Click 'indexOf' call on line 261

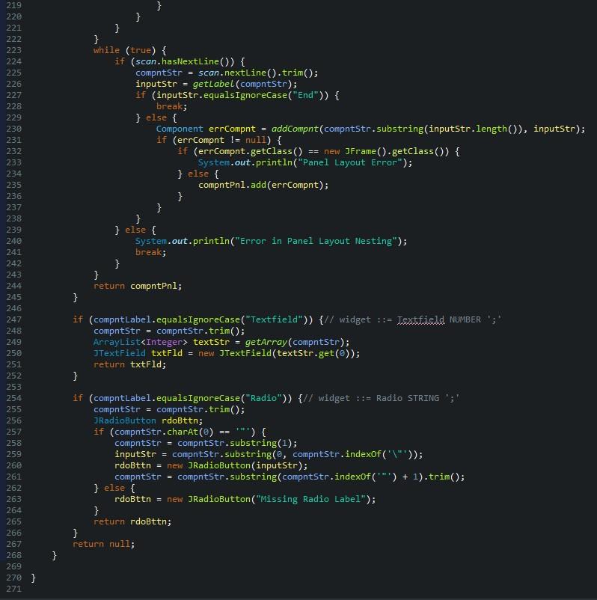[x=352, y=477]
